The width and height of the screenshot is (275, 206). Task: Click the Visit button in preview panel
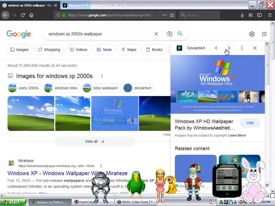[x=250, y=123]
